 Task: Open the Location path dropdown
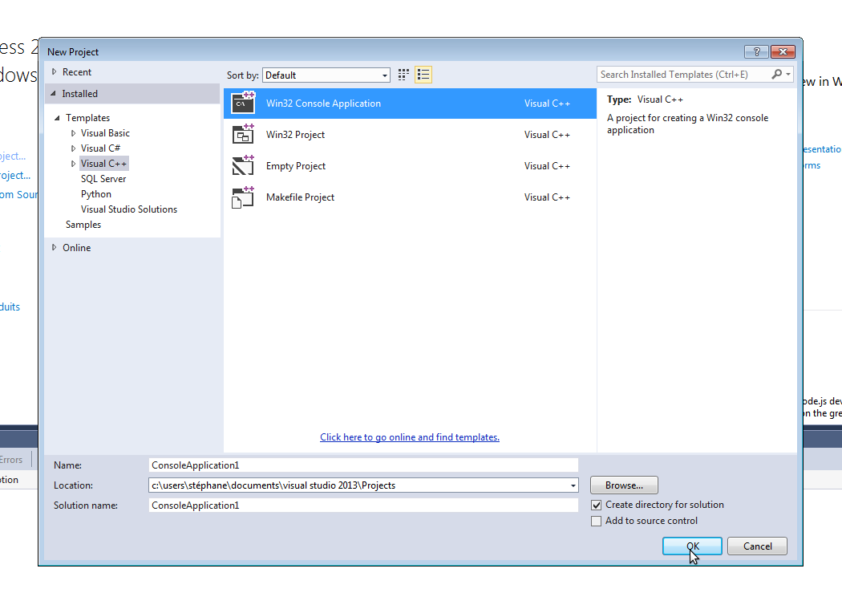coord(573,485)
